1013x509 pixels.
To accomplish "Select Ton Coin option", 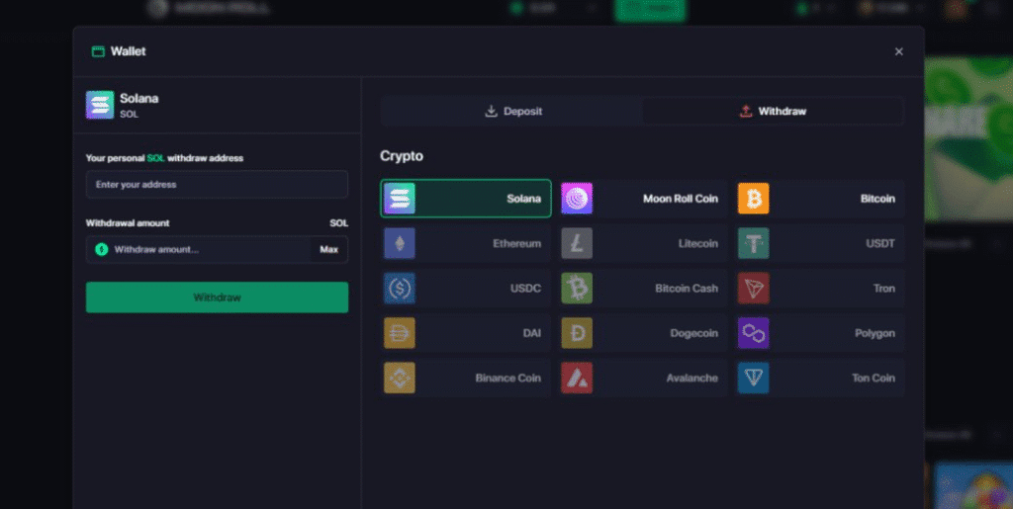I will click(x=819, y=378).
